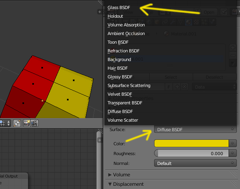The height and width of the screenshot is (189, 240).
Task: Pick Toon BSDF in the menu
Action: pyautogui.click(x=118, y=42)
